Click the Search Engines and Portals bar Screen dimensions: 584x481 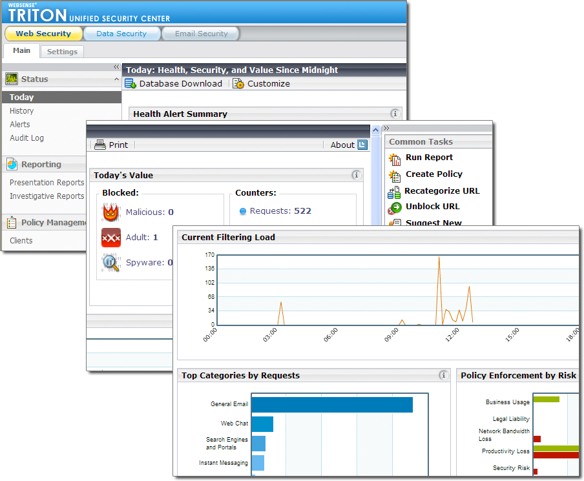click(259, 444)
